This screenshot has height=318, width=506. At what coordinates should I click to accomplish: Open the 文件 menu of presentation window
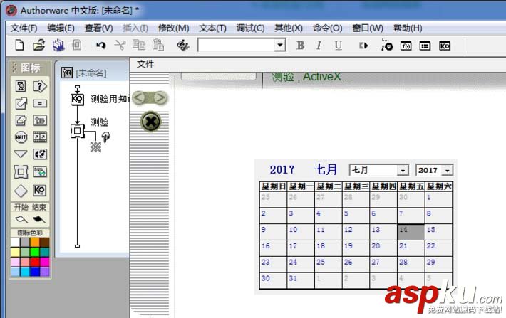pyautogui.click(x=145, y=64)
